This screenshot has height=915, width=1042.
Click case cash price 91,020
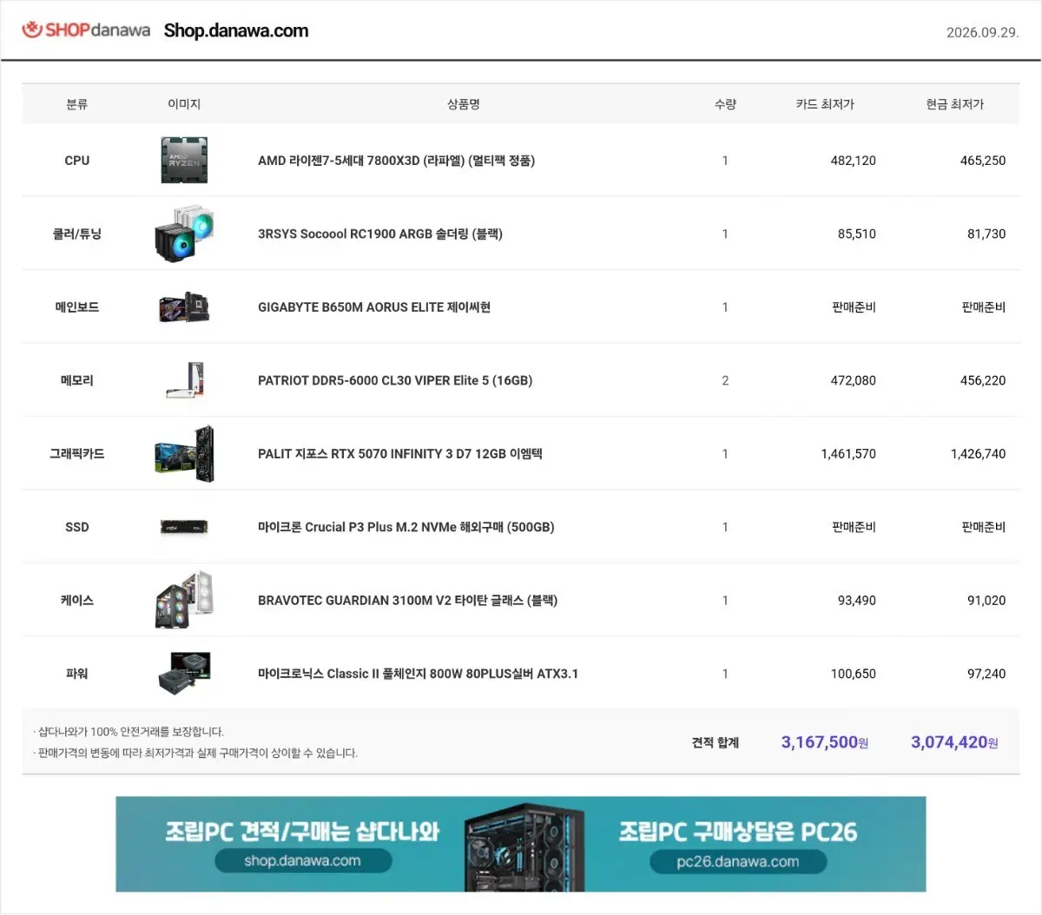[x=986, y=601]
